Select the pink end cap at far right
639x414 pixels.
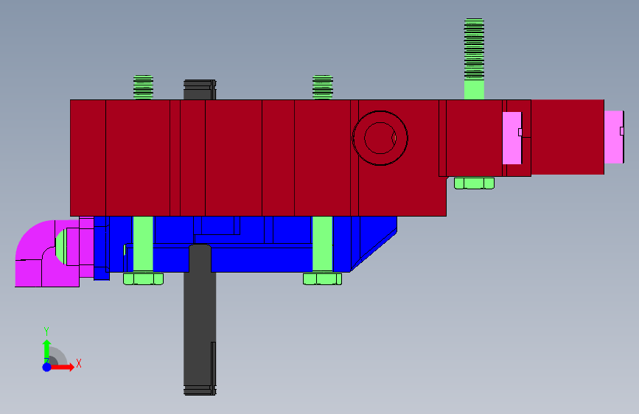click(614, 137)
